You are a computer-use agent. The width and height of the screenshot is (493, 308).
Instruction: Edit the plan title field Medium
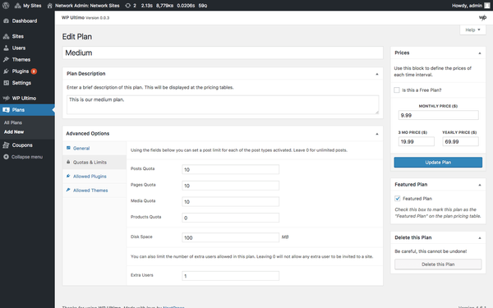[x=223, y=53]
